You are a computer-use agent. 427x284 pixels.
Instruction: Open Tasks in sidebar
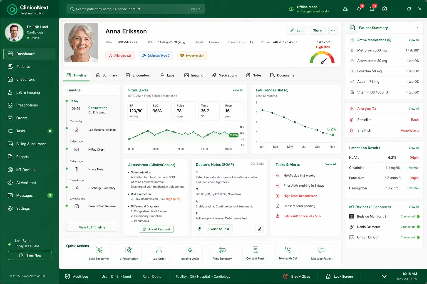29,131
